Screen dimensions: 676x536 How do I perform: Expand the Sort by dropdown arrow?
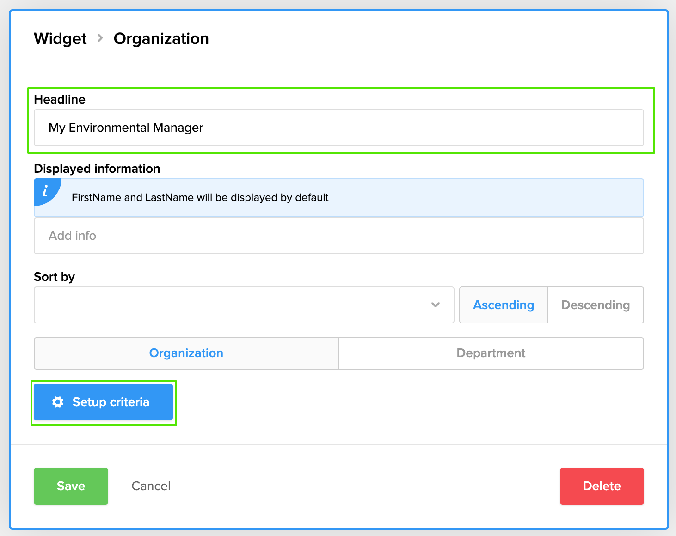coord(435,305)
